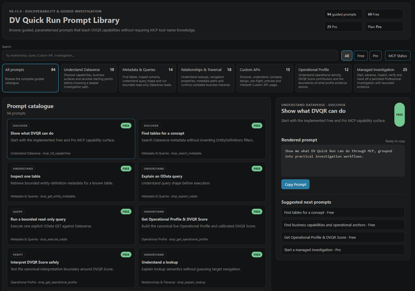Select the All filter button

pos(347,56)
